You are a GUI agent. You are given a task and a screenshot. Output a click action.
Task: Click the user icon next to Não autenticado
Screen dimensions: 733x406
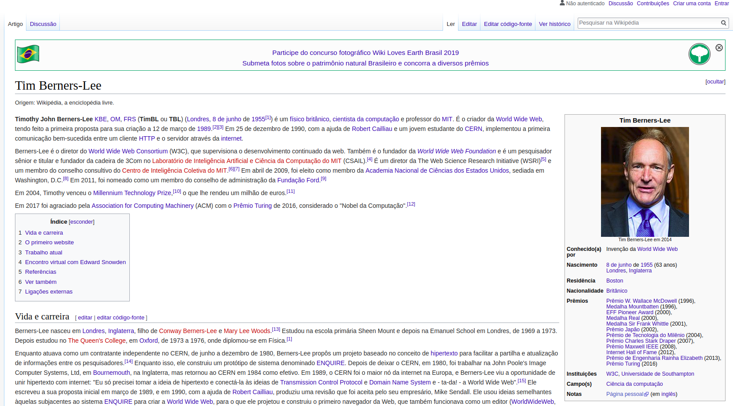(x=562, y=3)
